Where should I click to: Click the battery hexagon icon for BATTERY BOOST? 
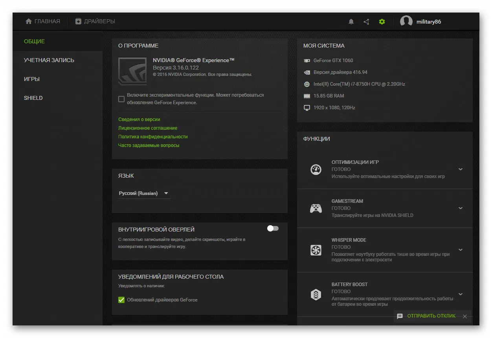pos(316,294)
